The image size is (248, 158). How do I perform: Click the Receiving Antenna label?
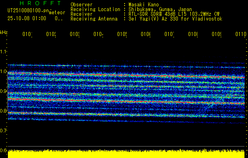point(94,19)
